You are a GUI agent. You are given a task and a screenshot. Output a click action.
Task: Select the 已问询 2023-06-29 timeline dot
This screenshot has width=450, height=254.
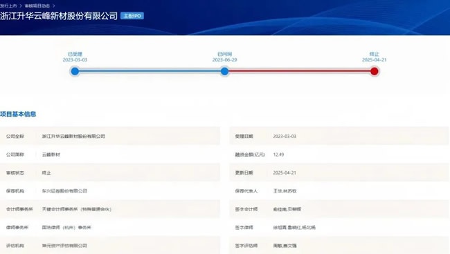[225, 71]
